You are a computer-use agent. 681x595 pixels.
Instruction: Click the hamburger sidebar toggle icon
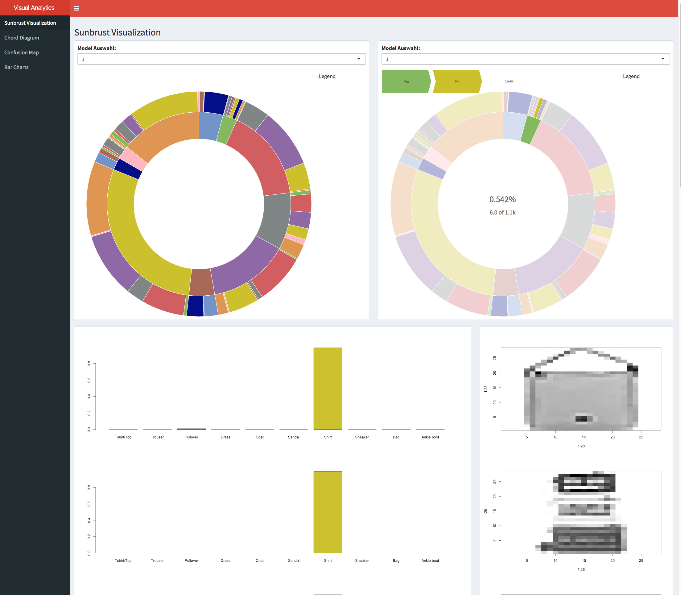tap(77, 8)
